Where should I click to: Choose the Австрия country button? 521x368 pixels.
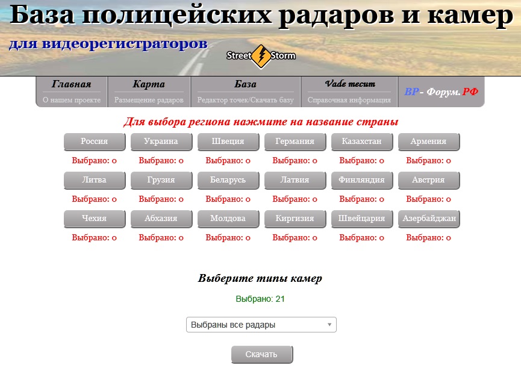click(429, 180)
